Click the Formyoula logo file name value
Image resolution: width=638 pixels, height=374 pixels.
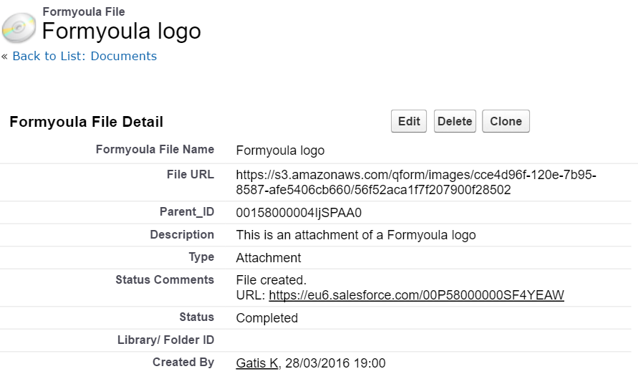[281, 150]
